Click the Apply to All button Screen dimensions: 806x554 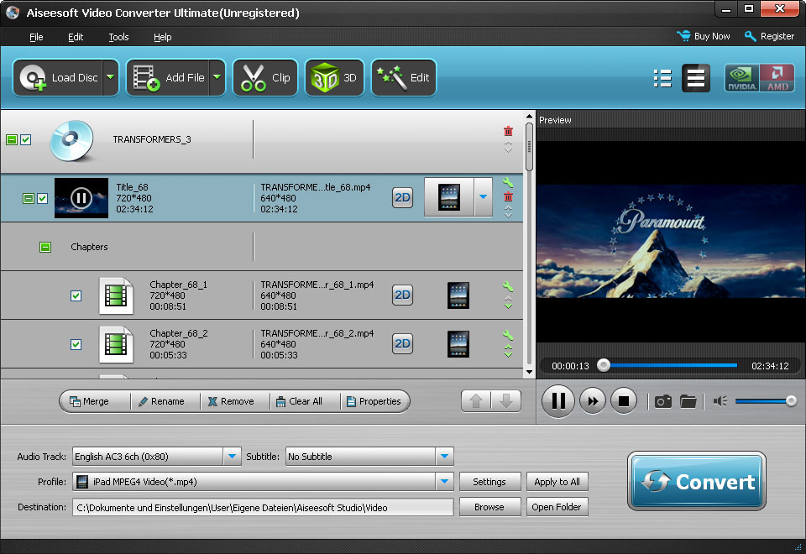557,482
